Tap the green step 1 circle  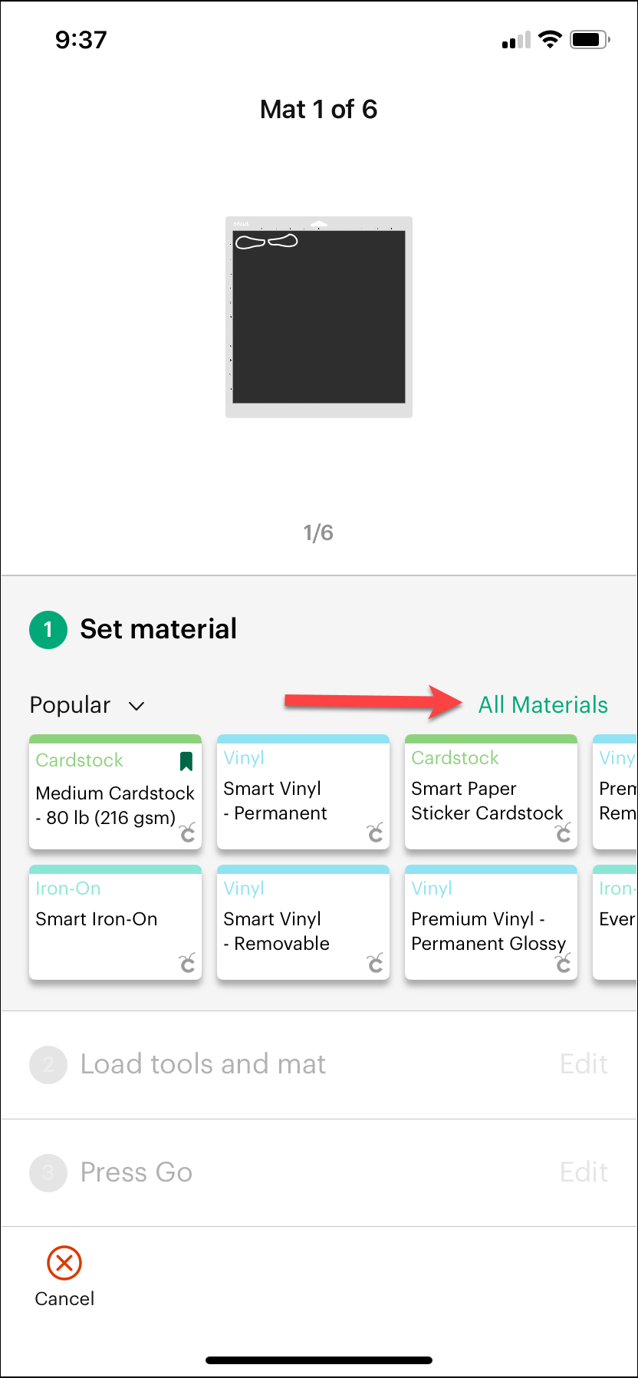[x=48, y=629]
